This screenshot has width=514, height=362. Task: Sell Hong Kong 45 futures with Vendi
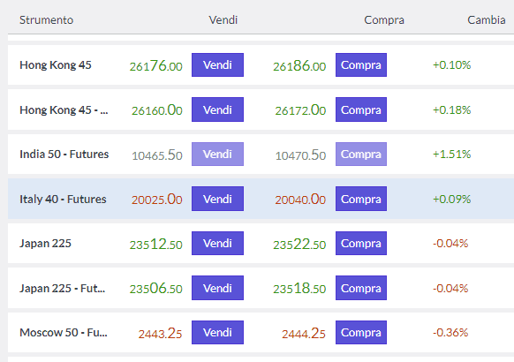coord(217,109)
